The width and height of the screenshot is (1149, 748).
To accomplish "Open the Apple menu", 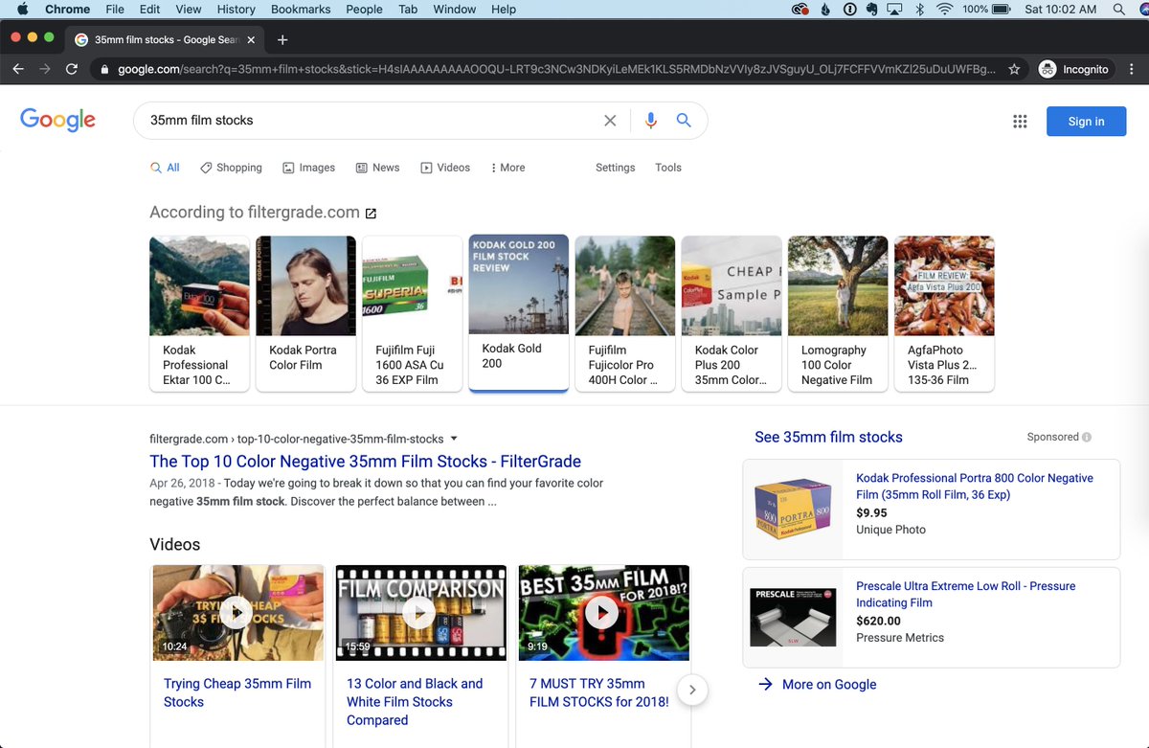I will 22,10.
